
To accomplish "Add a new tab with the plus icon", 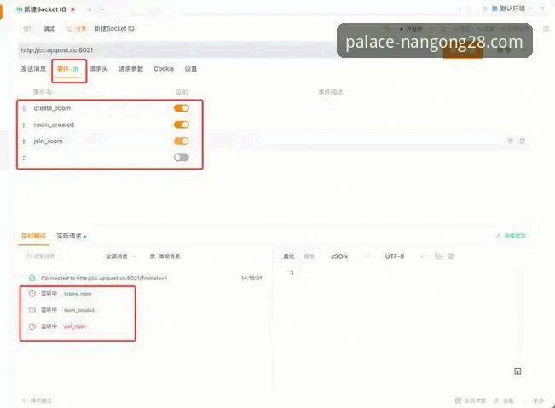I will (x=89, y=9).
